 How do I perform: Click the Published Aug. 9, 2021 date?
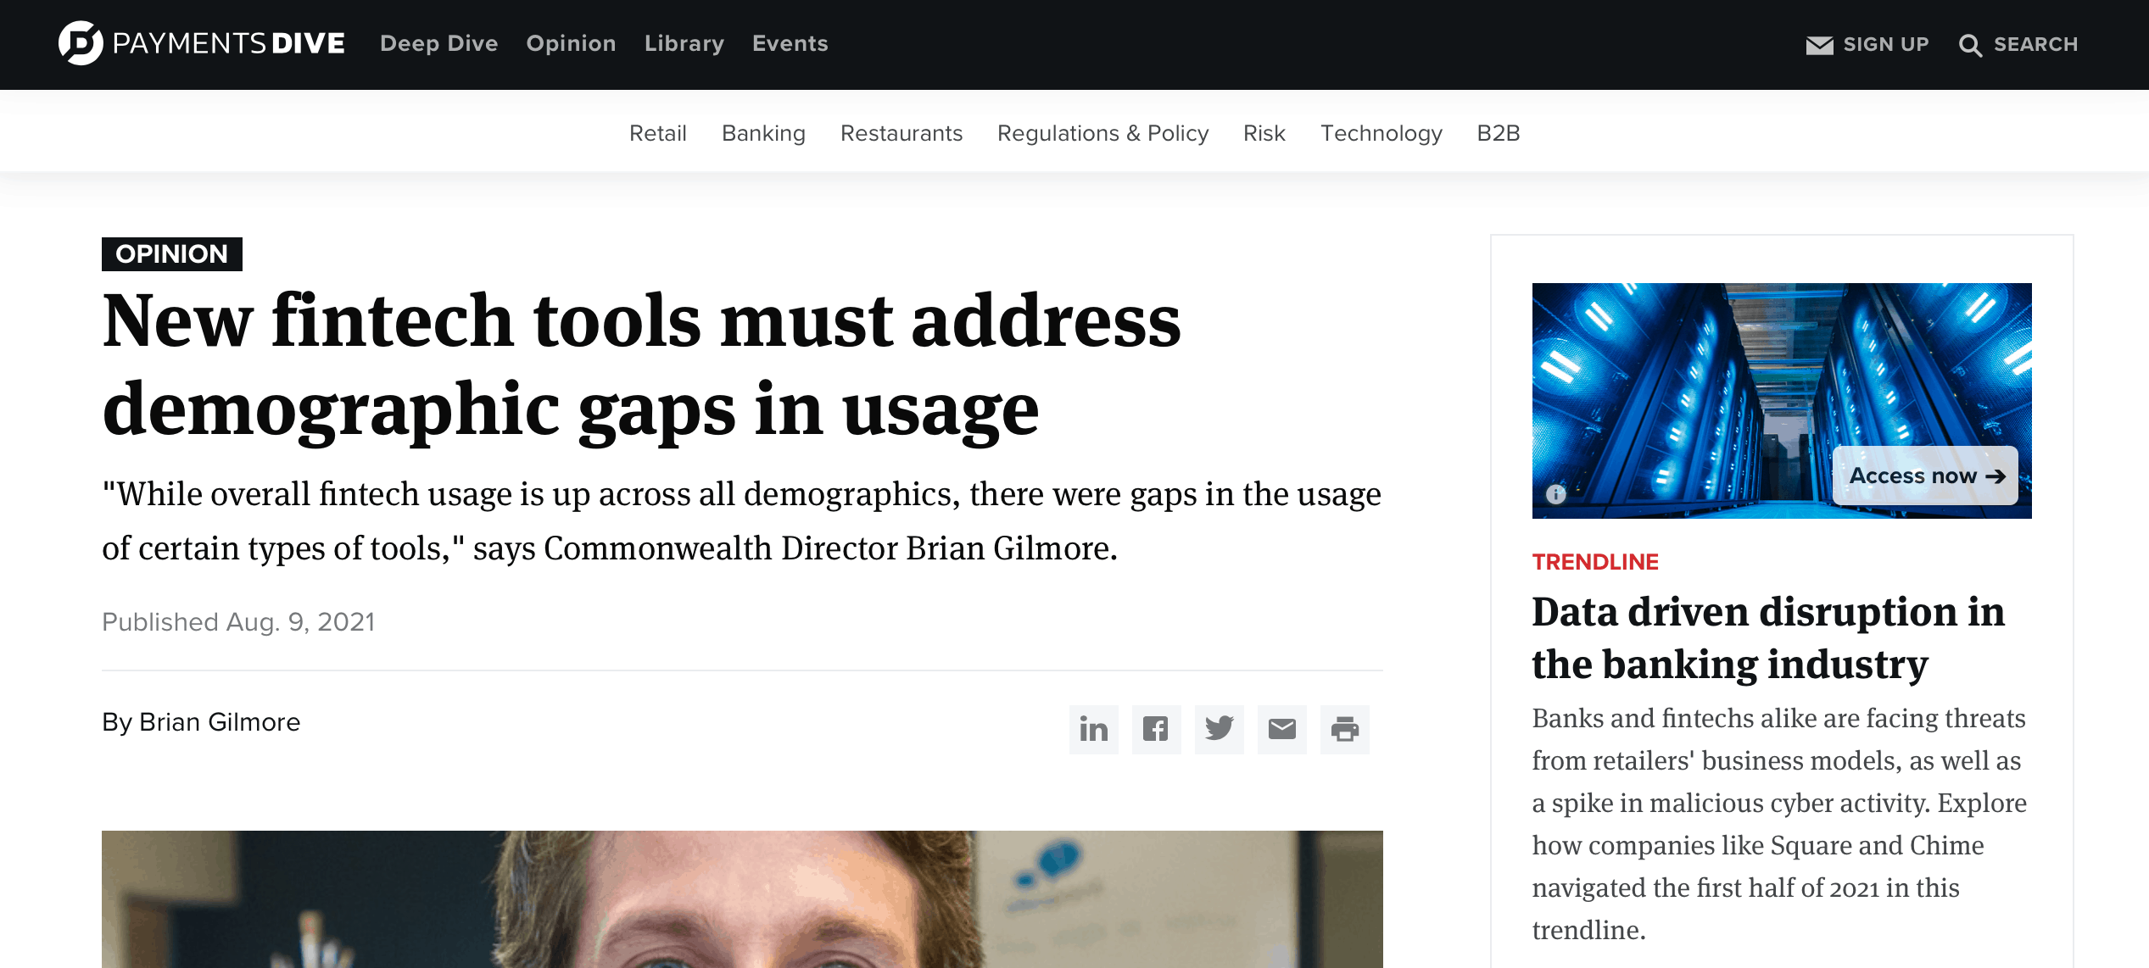(238, 622)
